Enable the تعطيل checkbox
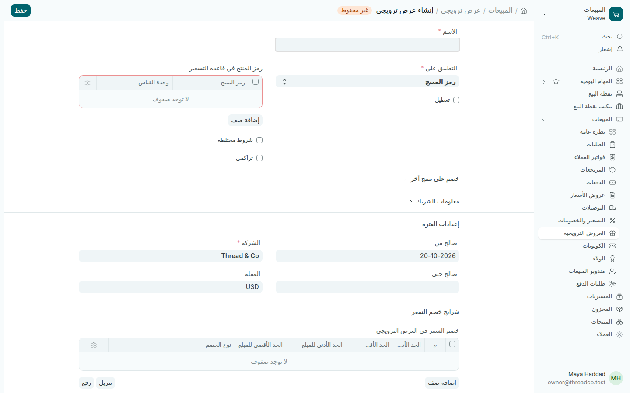Viewport: 630px width, 393px height. click(x=456, y=100)
